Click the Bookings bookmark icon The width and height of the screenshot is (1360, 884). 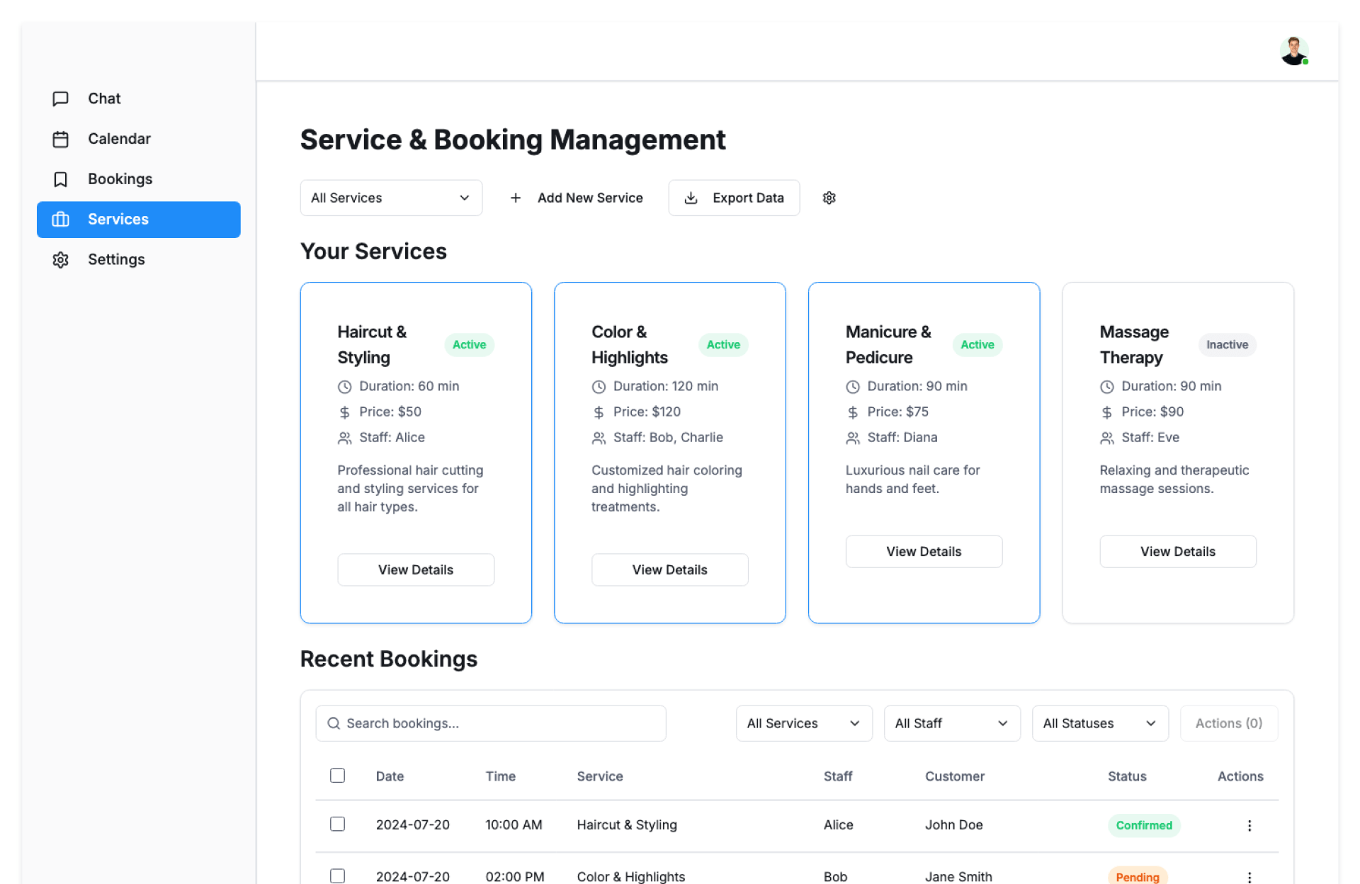[x=61, y=179]
